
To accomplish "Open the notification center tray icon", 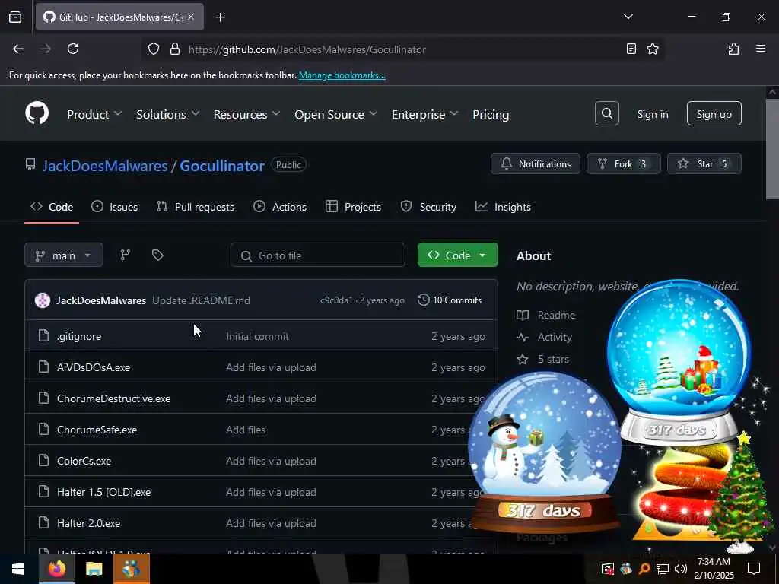I will click(x=754, y=569).
